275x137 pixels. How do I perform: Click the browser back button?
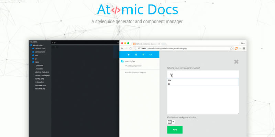(x=122, y=48)
